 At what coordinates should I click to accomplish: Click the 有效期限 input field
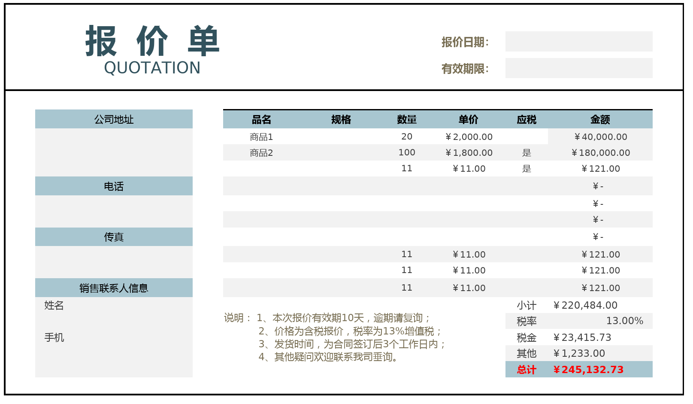[x=578, y=68]
